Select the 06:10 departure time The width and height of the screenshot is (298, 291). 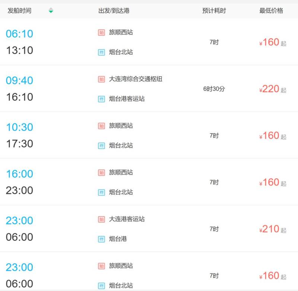(19, 34)
